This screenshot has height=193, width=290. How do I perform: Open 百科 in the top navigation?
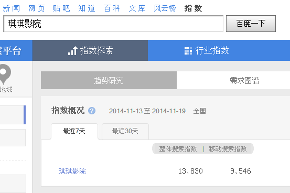[112, 8]
